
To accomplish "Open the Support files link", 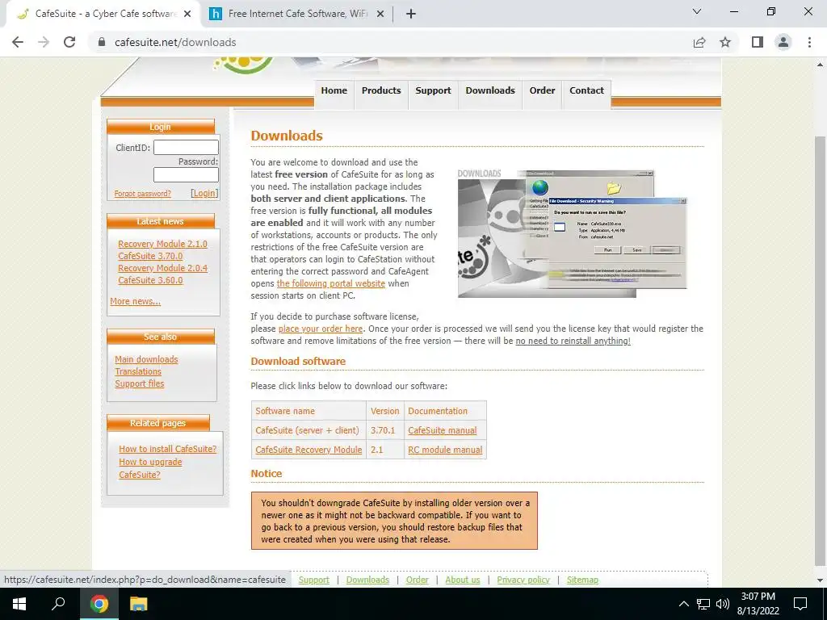I will pyautogui.click(x=139, y=383).
